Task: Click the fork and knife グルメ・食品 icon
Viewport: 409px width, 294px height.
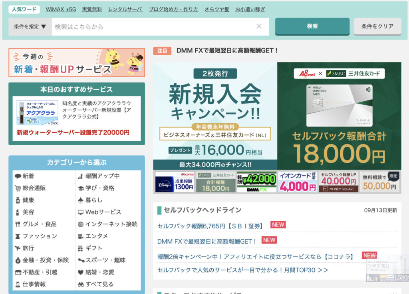Action: [18, 224]
